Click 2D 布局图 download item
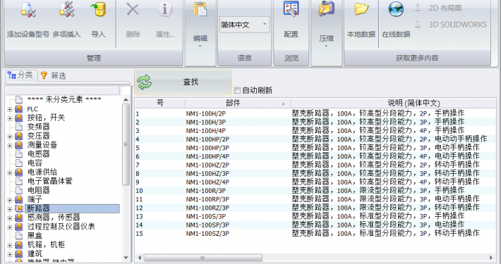Viewport: 501px width, 264px height. coord(437,8)
